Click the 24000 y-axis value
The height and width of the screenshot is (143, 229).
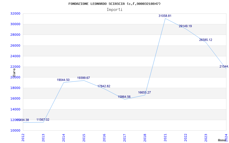pyautogui.click(x=15, y=56)
